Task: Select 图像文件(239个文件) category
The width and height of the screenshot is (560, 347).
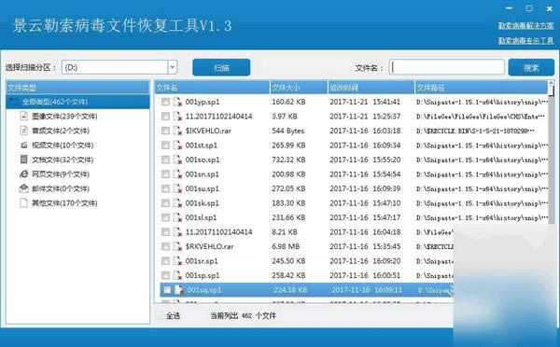Action: [x=64, y=116]
